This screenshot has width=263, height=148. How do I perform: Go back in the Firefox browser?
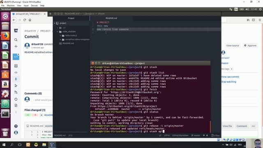click(x=14, y=20)
